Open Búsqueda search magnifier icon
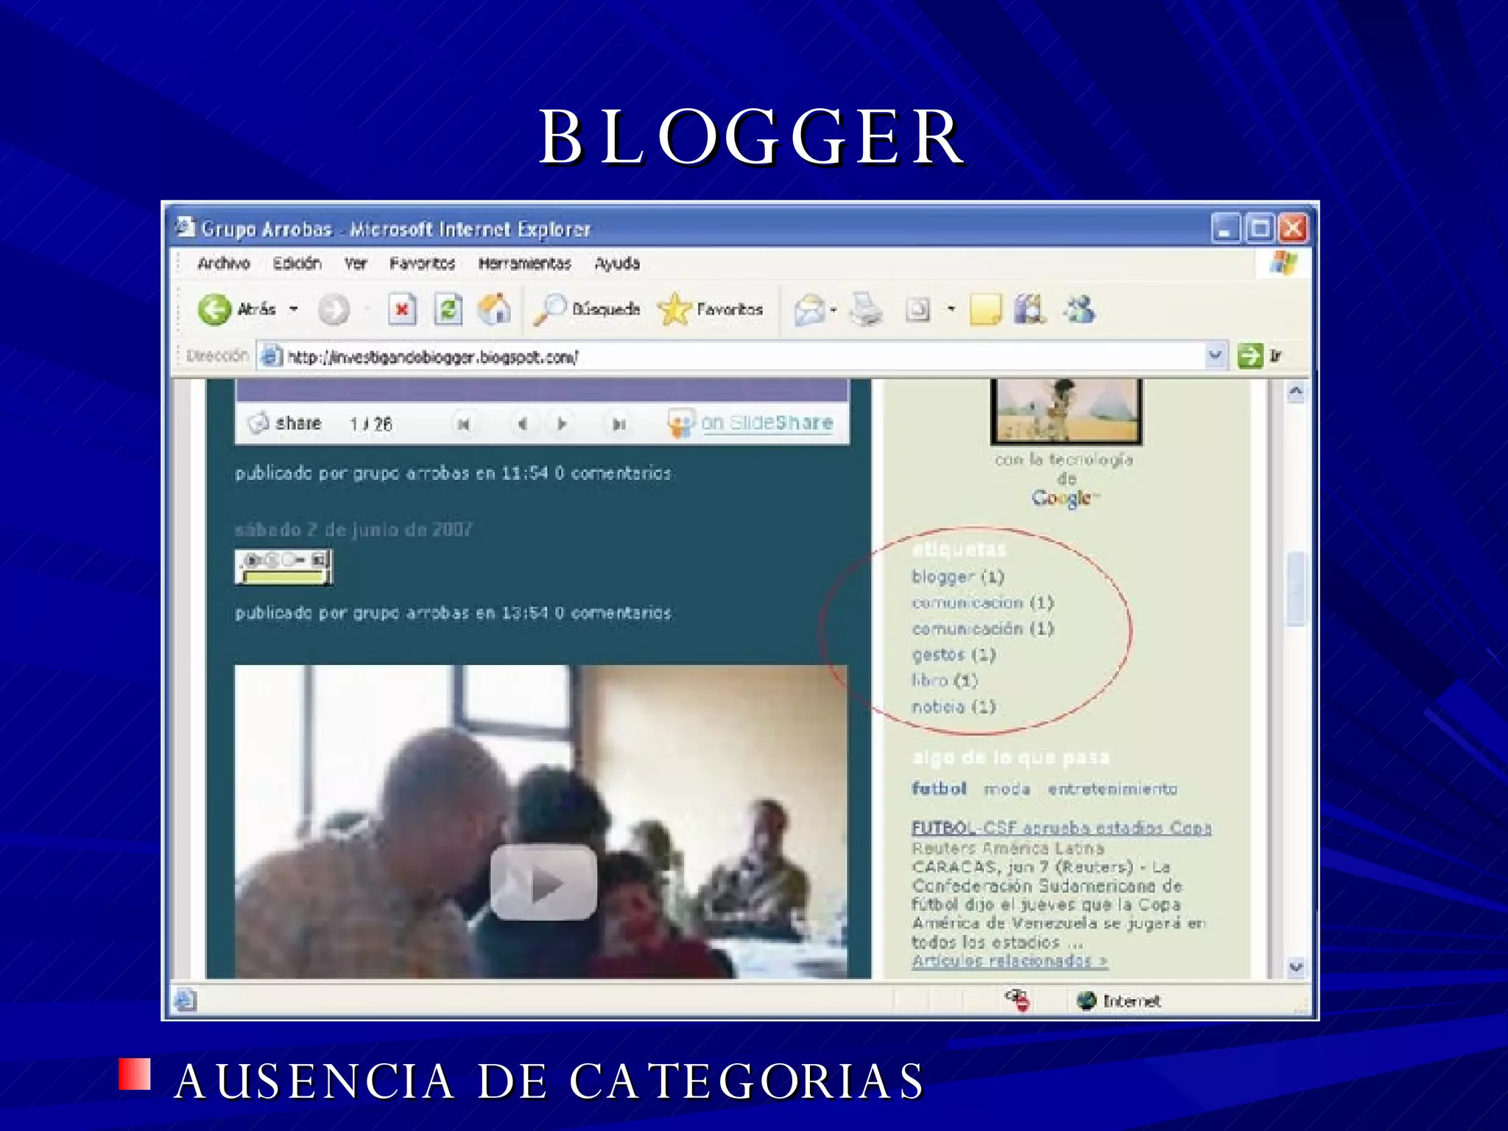This screenshot has width=1508, height=1131. click(x=550, y=309)
